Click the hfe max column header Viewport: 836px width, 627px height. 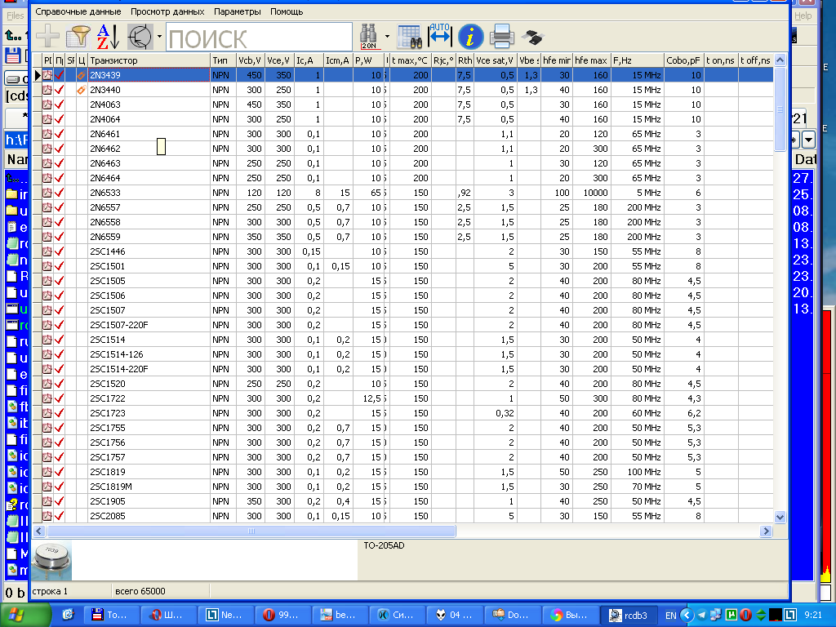click(592, 60)
